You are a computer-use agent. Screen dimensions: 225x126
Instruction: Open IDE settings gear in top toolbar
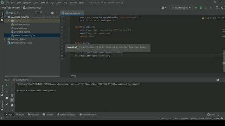[x=222, y=8]
